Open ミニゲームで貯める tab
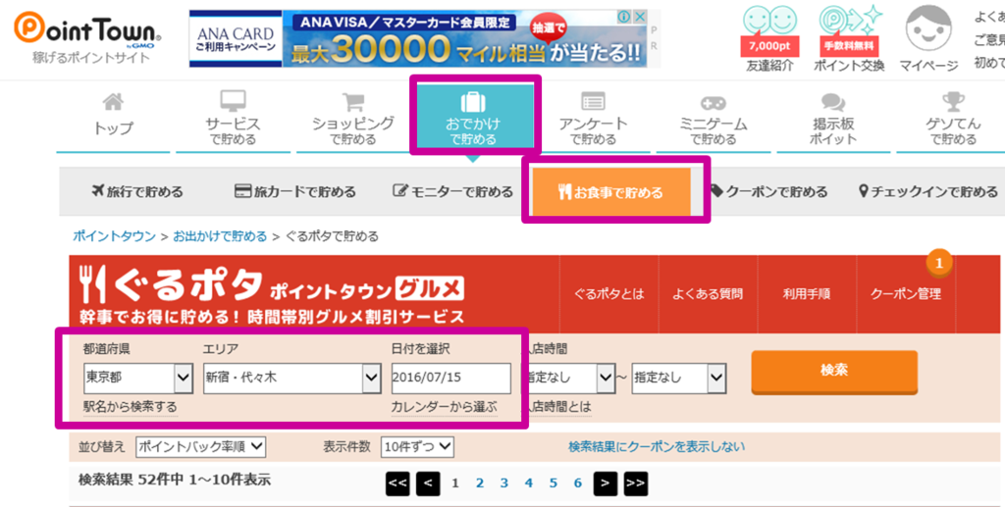The width and height of the screenshot is (1005, 507). point(713,117)
